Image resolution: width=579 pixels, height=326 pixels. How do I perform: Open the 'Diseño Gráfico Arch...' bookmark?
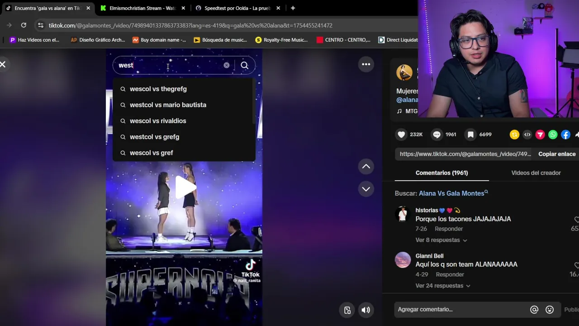(x=98, y=40)
